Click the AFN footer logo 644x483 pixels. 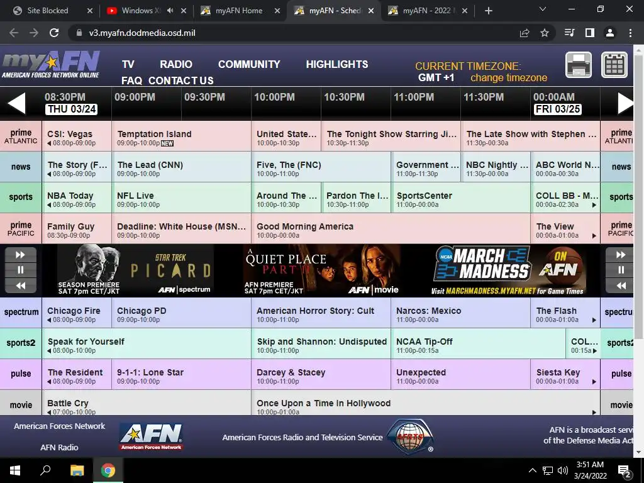coord(151,437)
